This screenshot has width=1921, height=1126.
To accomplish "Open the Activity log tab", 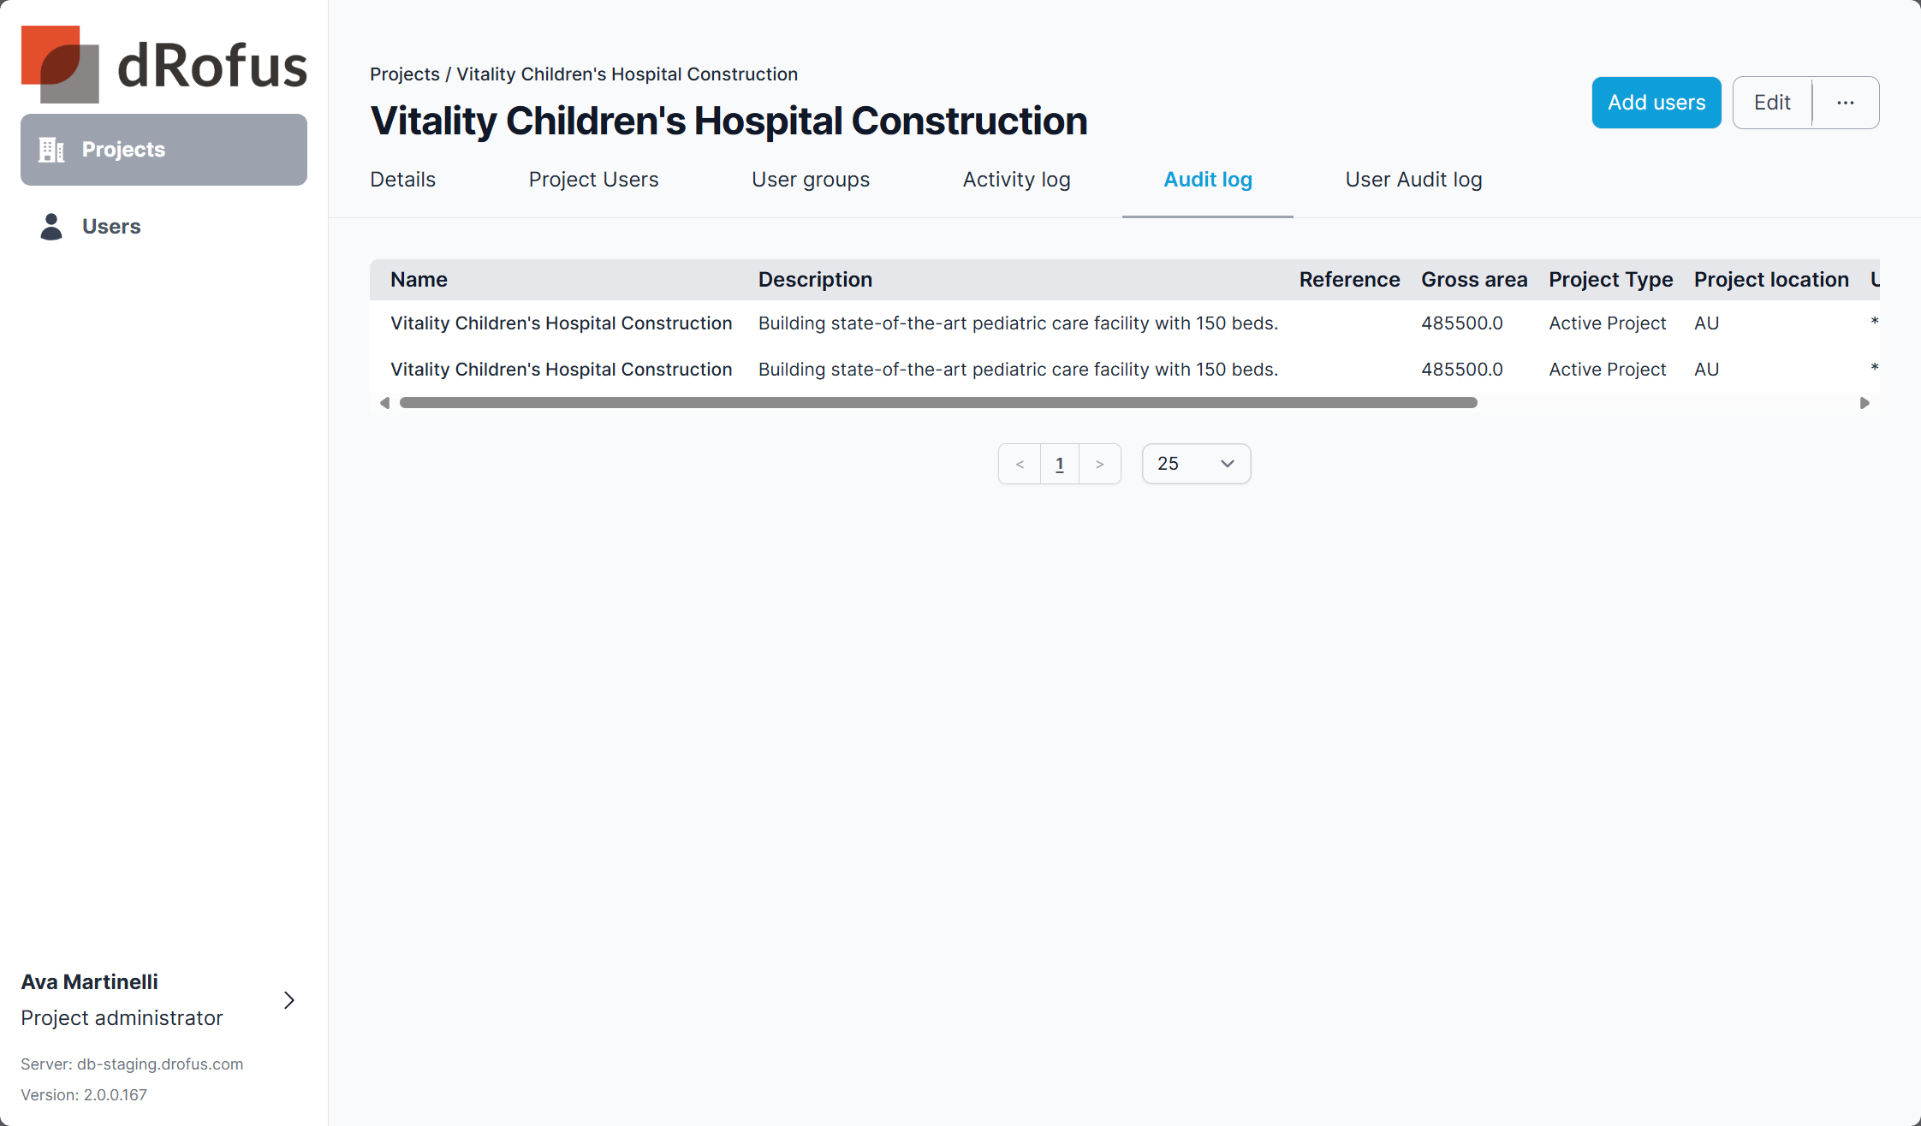I will click(1016, 180).
